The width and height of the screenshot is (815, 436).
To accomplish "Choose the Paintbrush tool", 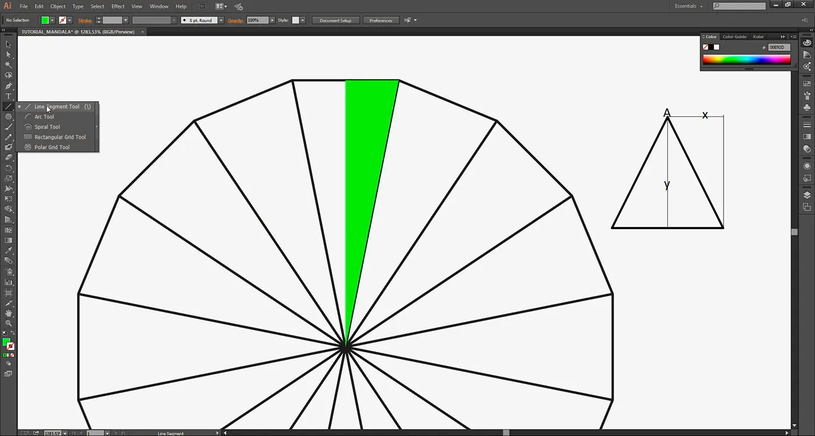I will click(x=8, y=127).
